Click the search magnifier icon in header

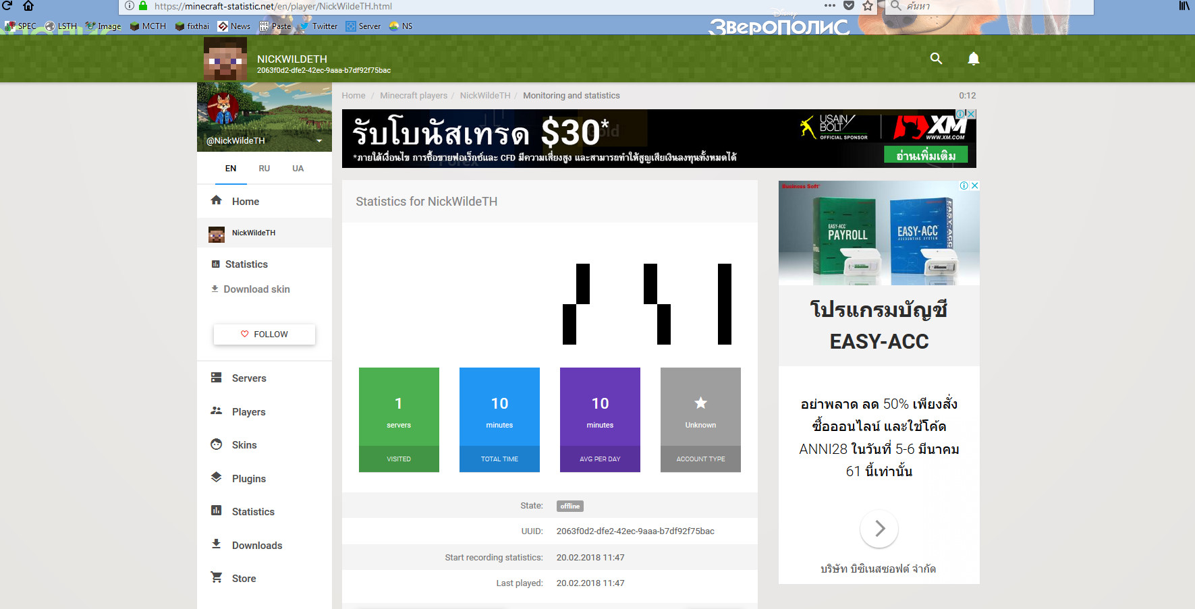936,59
